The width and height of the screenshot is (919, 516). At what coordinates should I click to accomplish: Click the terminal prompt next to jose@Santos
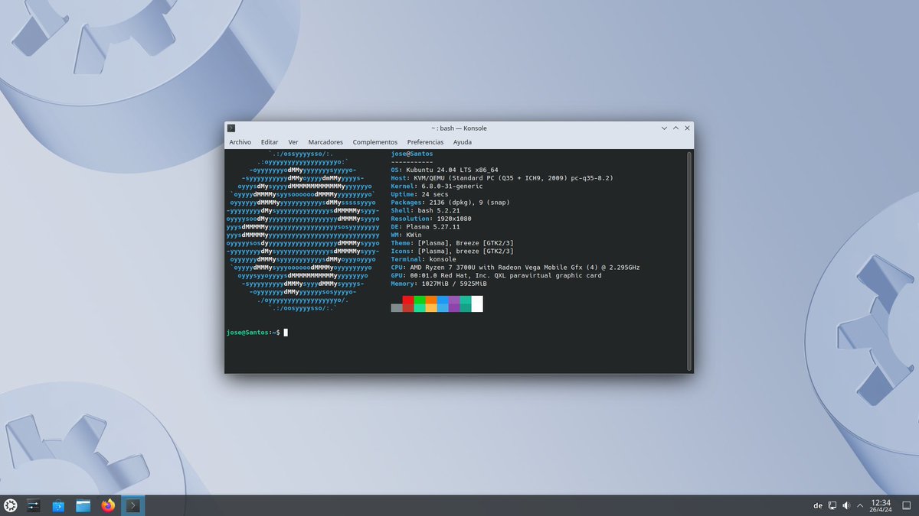(x=285, y=332)
